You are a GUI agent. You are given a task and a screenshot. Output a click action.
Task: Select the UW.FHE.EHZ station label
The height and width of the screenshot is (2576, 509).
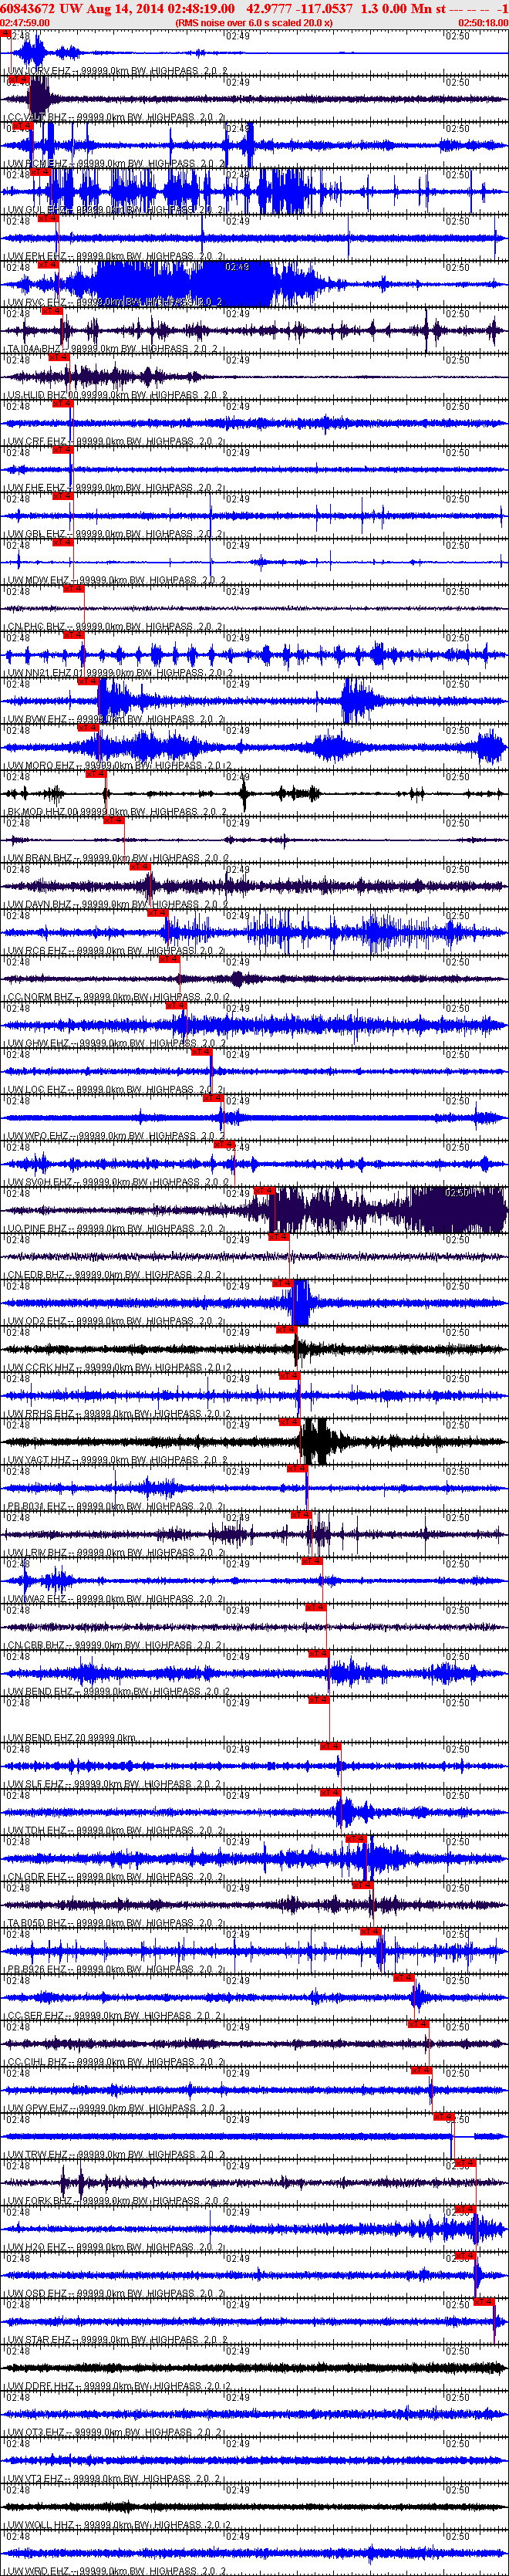click(x=113, y=489)
